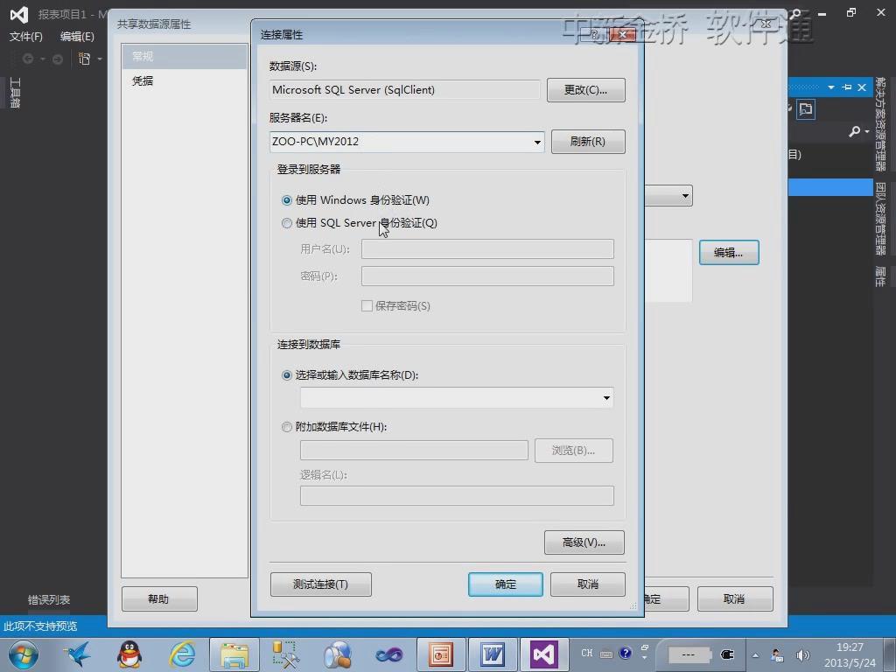
Task: Close the 连接属性 dialog
Action: pos(622,35)
